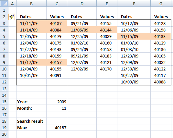Select column B header
Screen dimensions: 173x138
click(x=31, y=4)
